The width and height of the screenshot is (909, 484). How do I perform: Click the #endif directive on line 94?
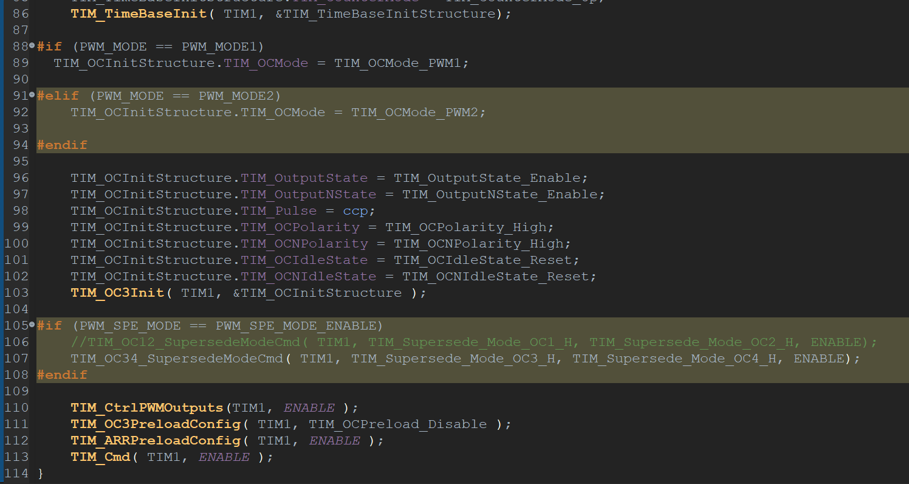pos(62,145)
